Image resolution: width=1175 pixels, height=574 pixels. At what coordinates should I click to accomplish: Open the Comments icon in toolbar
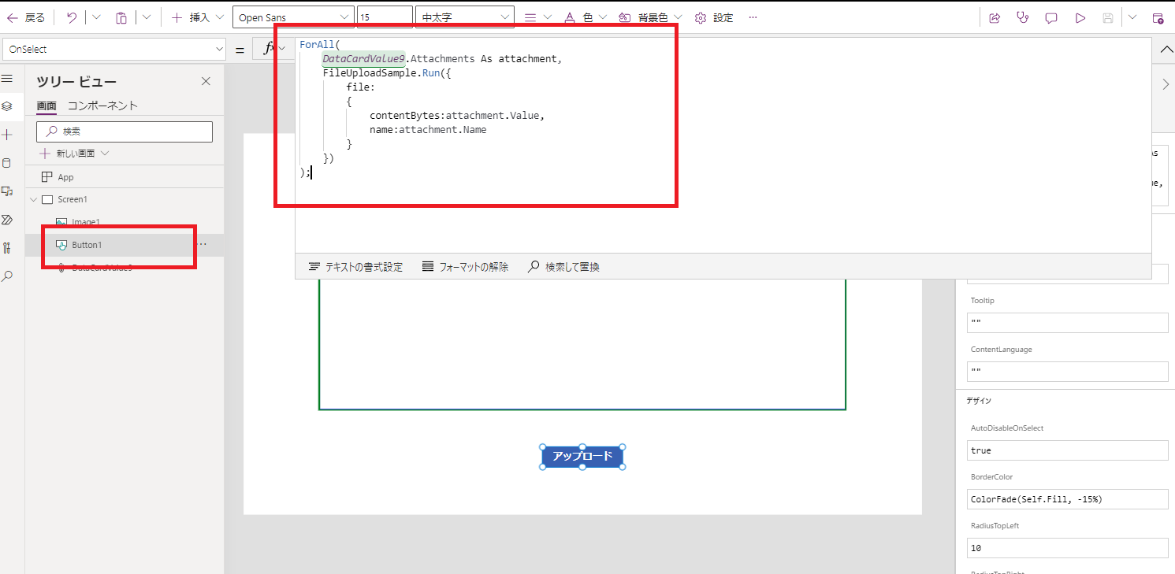pos(1050,17)
